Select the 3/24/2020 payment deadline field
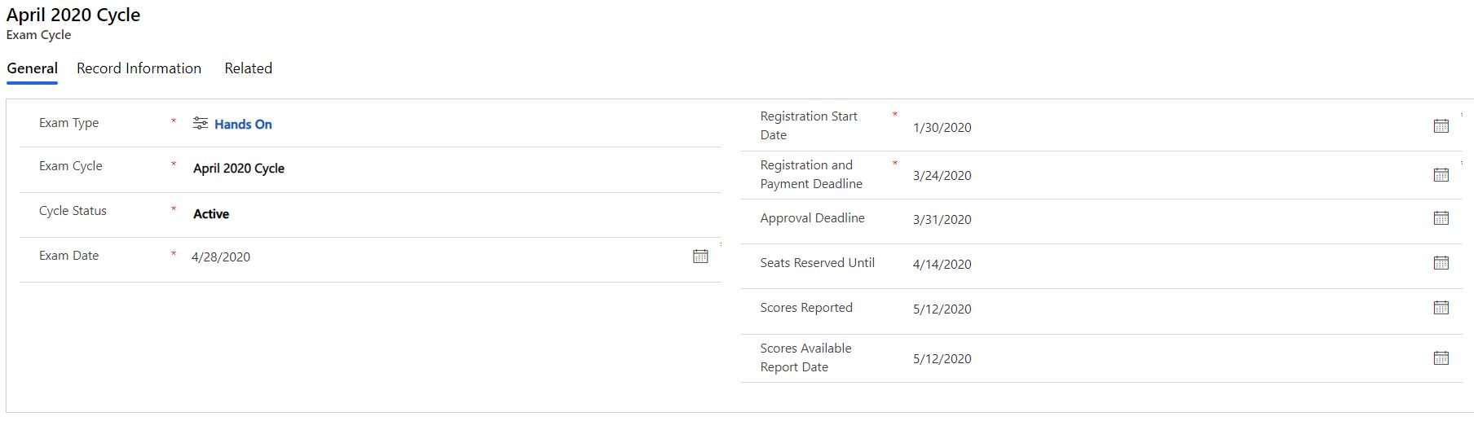This screenshot has height=421, width=1474. pos(942,176)
